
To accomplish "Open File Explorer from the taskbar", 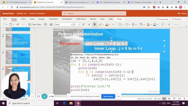I will click(71, 103).
